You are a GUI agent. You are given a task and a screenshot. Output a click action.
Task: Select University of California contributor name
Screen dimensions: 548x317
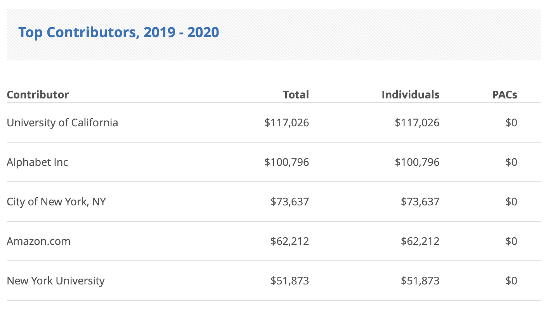coord(62,122)
